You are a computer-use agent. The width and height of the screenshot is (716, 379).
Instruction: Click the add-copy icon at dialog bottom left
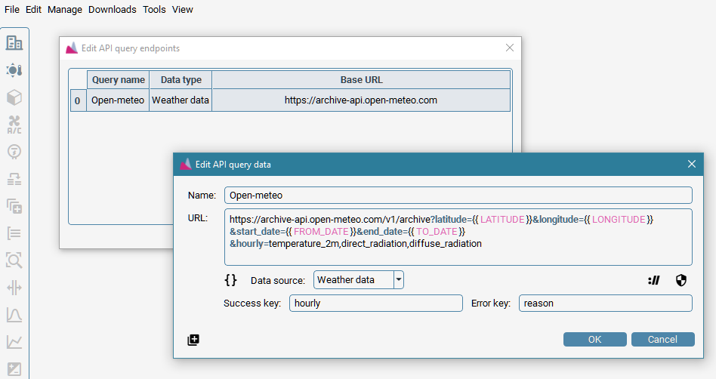tap(193, 340)
